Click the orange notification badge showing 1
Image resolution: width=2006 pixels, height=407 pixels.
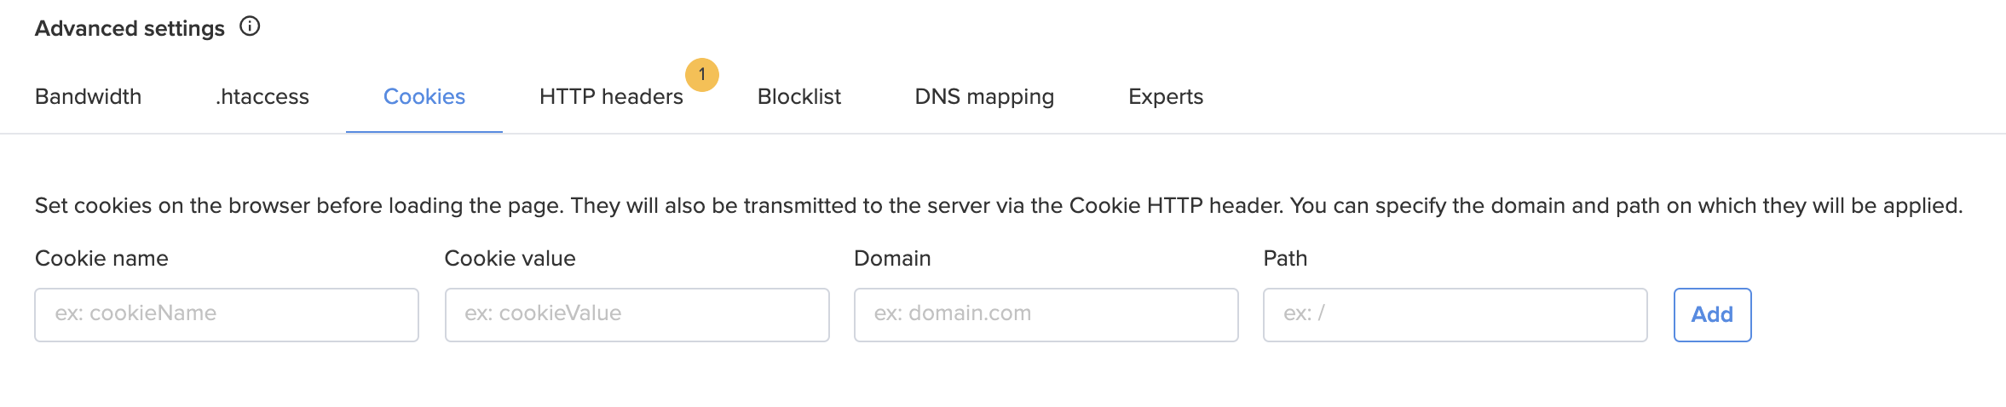(702, 75)
